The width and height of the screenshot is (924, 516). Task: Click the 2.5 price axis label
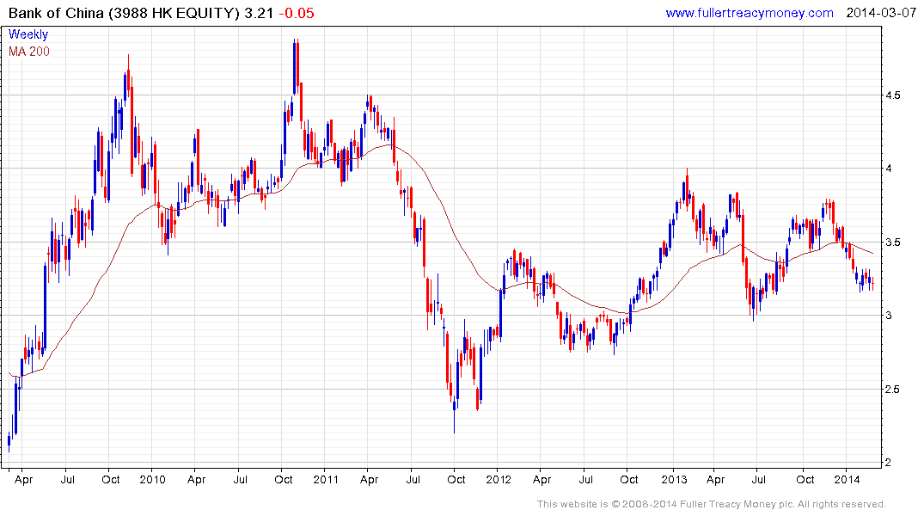(x=893, y=390)
